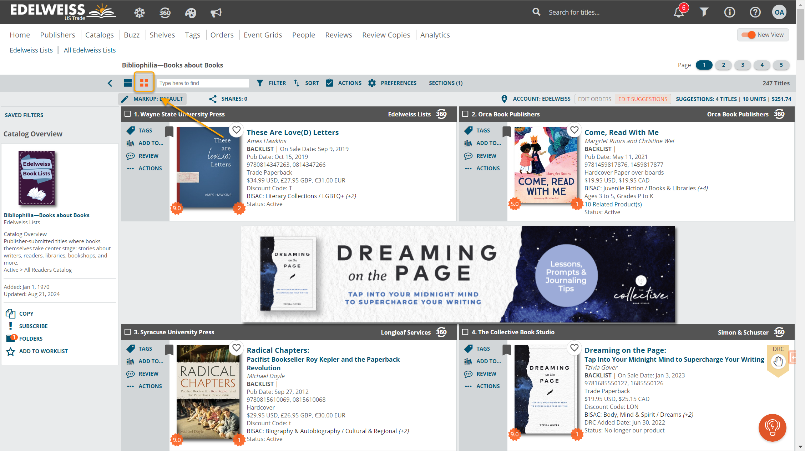Check the 3. Syracuse University Press box
Viewport: 805px width, 451px height.
pos(127,332)
